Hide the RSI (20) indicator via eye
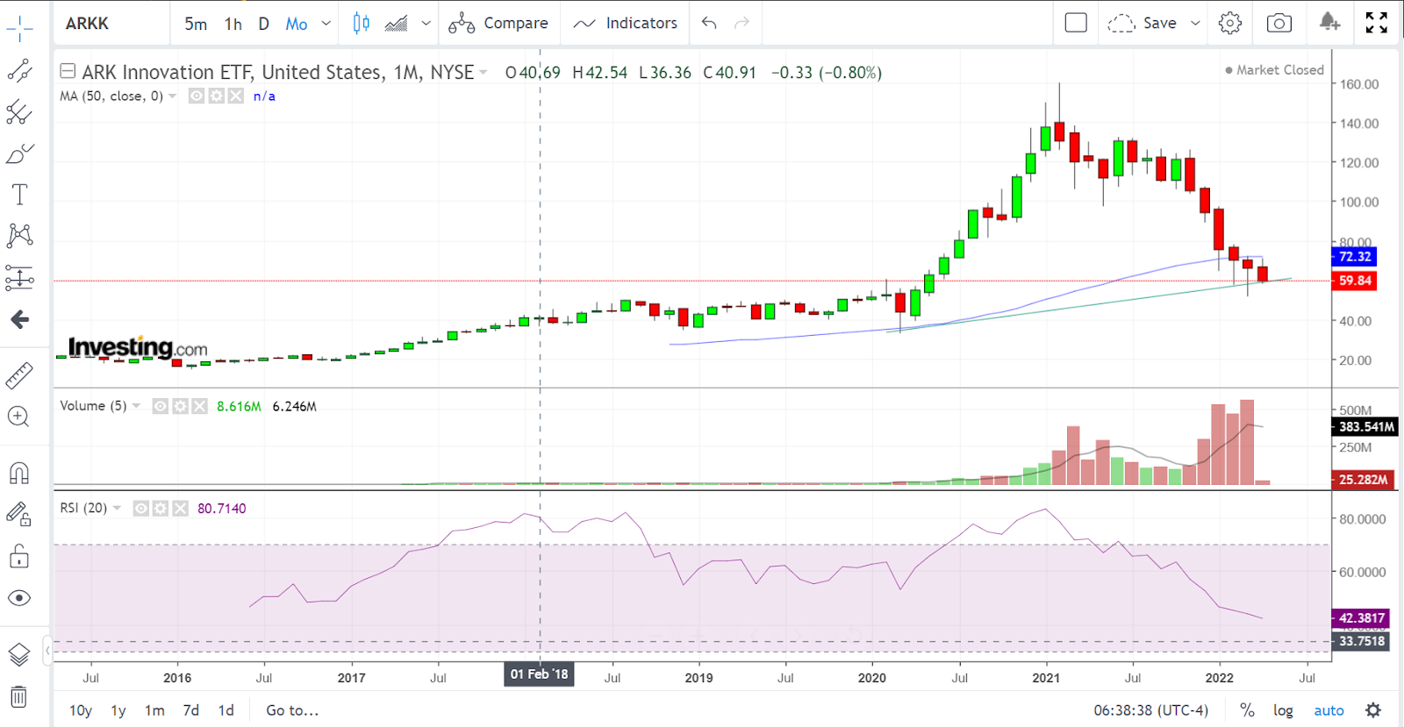Screen dimensions: 1404x727 pyautogui.click(x=141, y=509)
